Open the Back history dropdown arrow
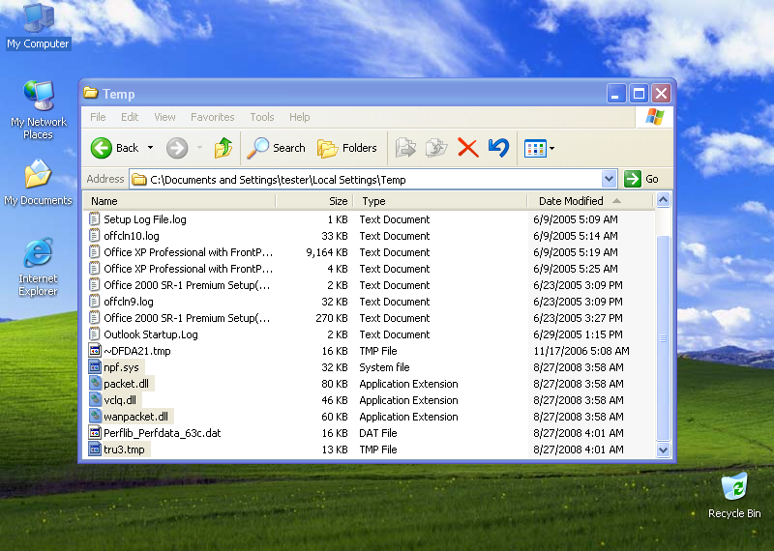The width and height of the screenshot is (774, 551). (151, 148)
